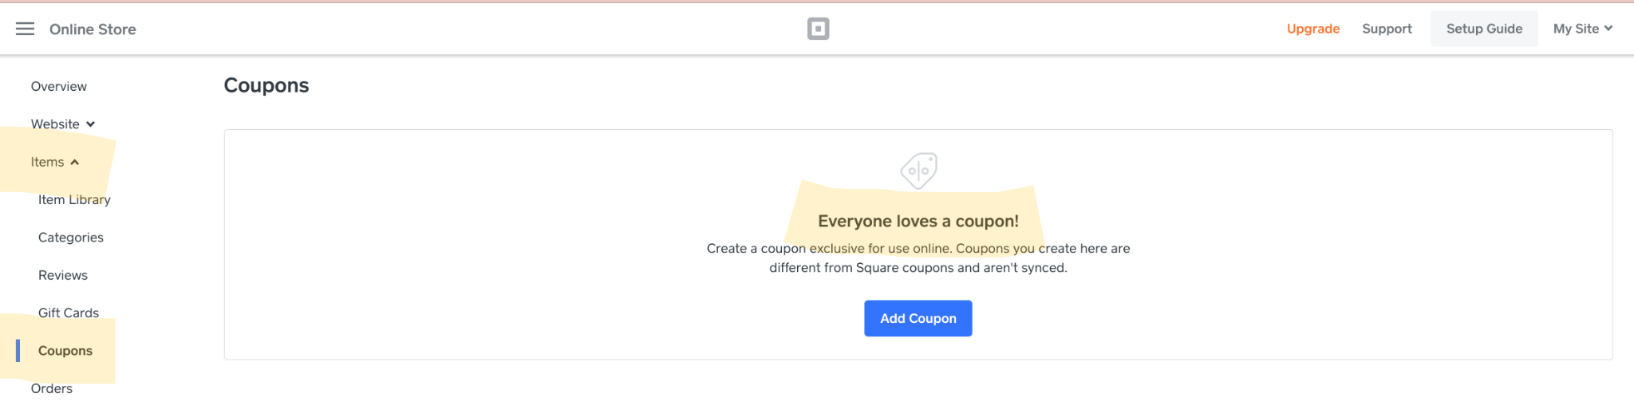Click the Square logo icon
Viewport: 1634px width, 413px height.
pos(818,29)
